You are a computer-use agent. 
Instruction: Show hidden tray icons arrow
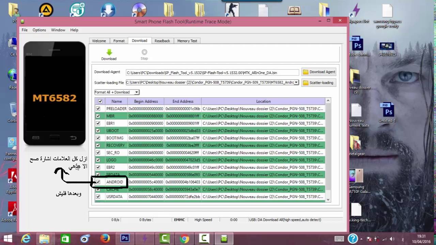coord(362,239)
